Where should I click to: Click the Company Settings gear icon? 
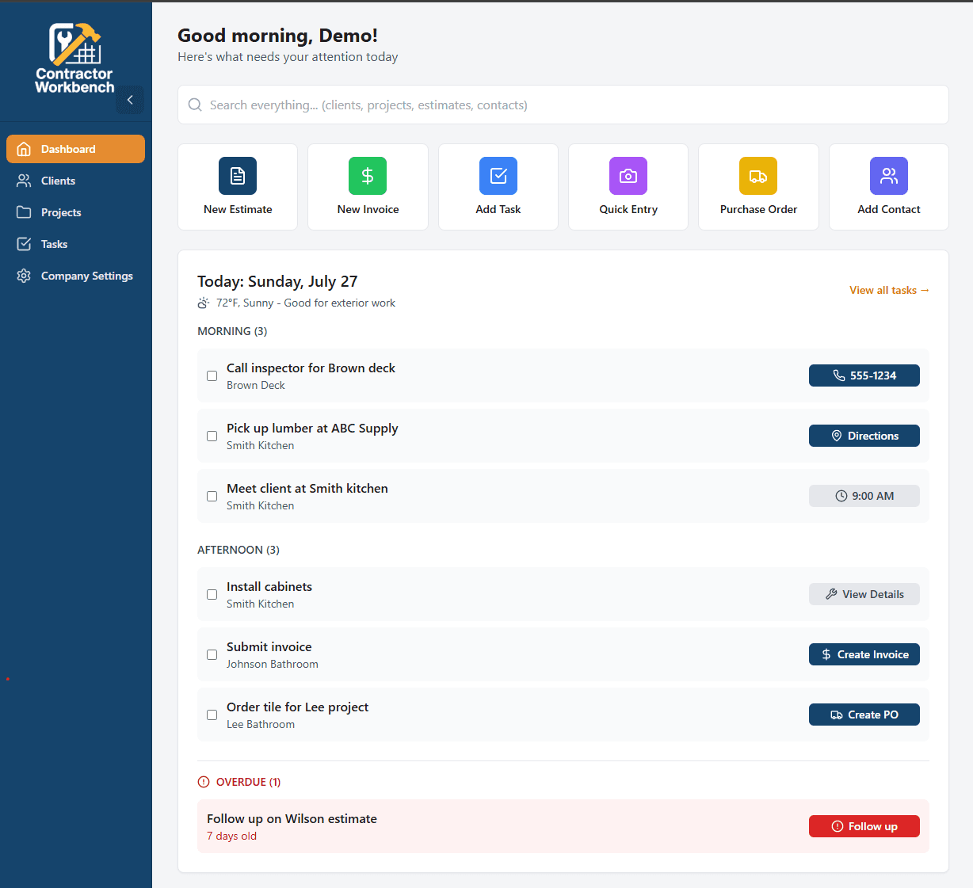(24, 276)
